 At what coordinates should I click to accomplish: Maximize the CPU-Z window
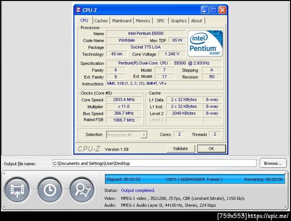pyautogui.click(x=213, y=10)
